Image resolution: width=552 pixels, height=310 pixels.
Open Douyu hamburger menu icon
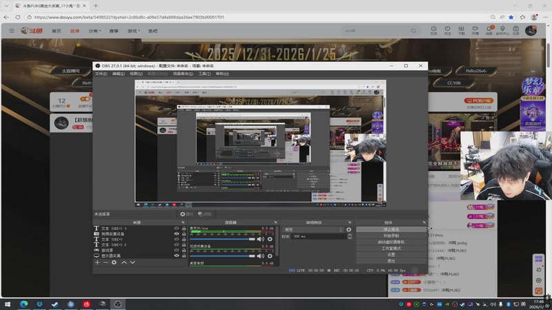tap(12, 31)
